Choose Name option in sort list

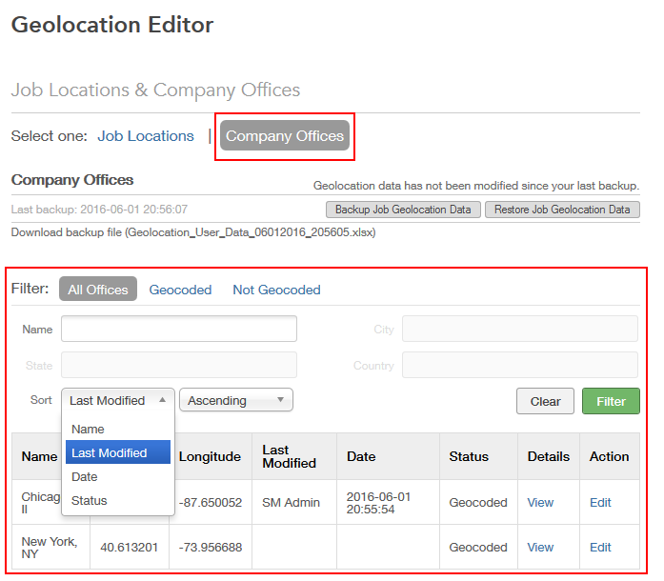click(x=89, y=430)
